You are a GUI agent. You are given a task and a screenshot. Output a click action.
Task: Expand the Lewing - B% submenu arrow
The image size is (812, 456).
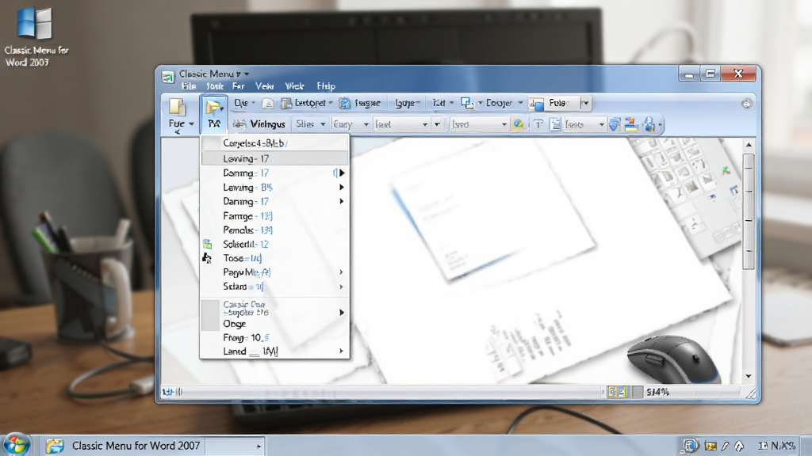[341, 187]
